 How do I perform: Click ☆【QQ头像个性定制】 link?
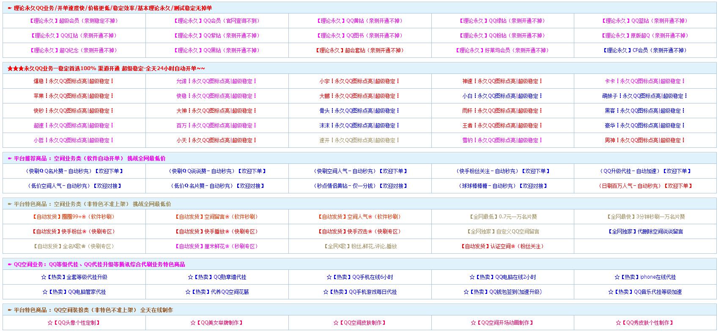click(74, 323)
